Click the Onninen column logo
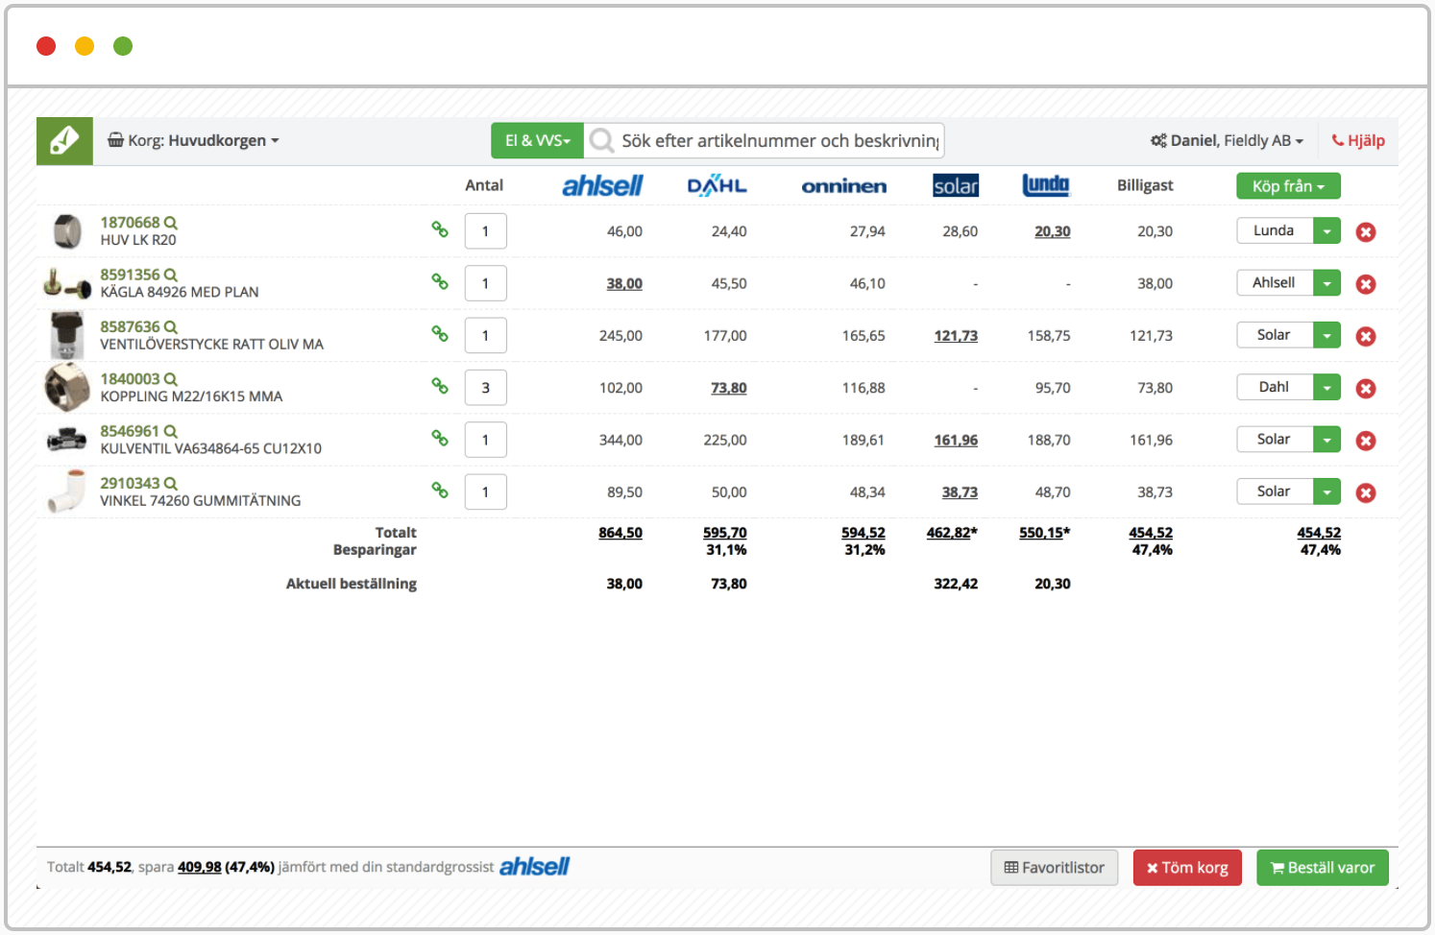 coord(844,186)
